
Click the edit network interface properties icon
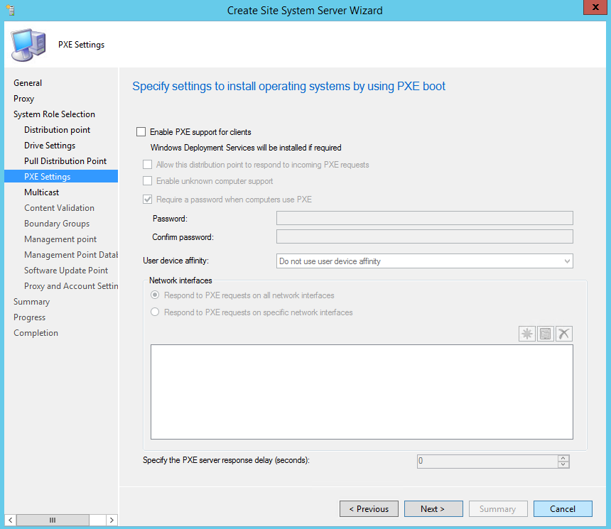coord(545,334)
